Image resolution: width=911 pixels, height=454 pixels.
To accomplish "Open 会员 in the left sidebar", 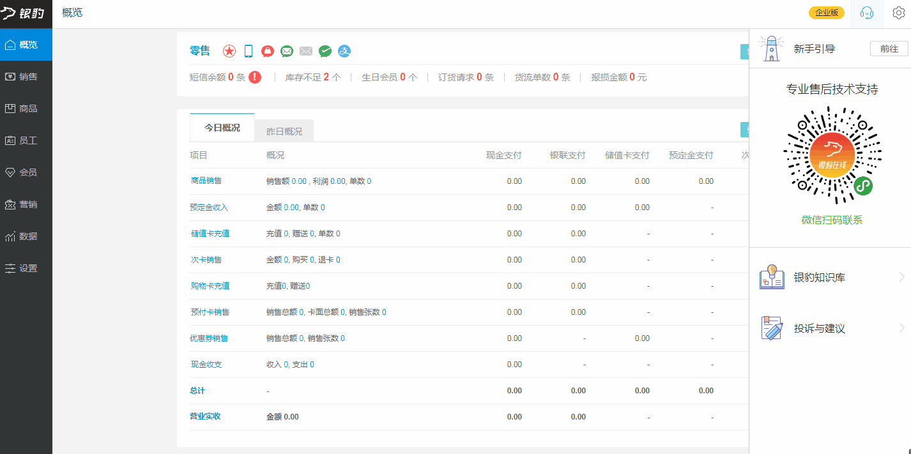I will click(26, 172).
